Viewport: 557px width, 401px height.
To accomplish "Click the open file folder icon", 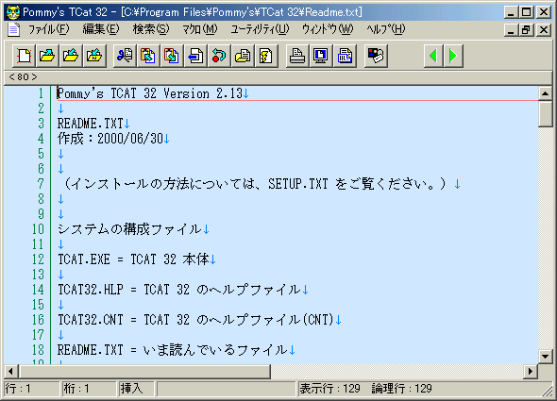I will (47, 56).
